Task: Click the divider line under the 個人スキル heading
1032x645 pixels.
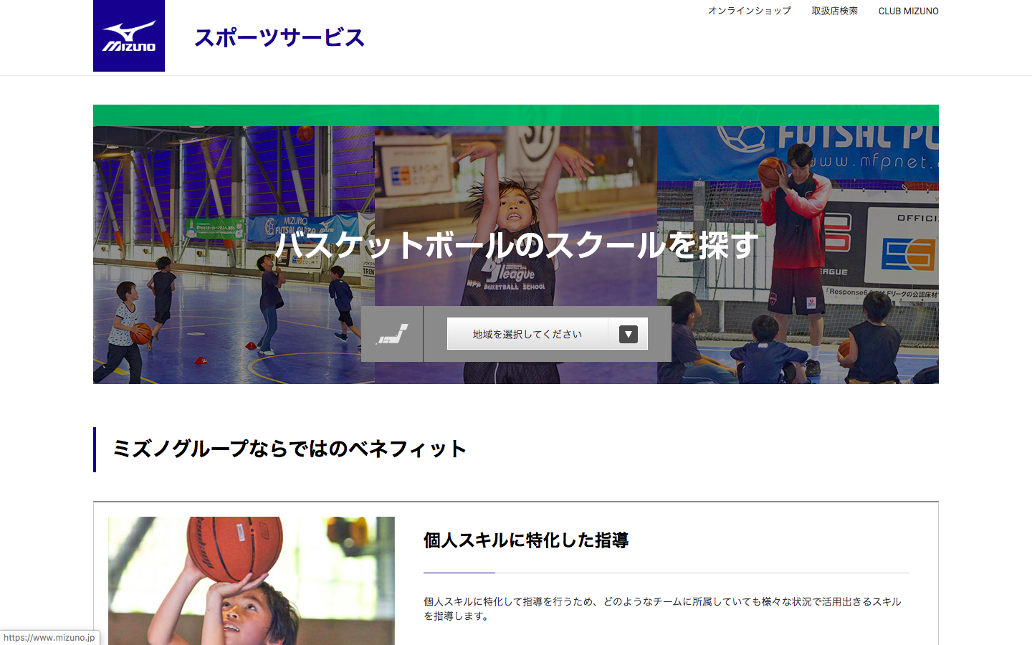Action: tap(666, 573)
